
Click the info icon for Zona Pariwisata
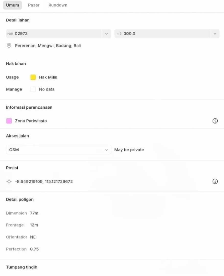(215, 121)
